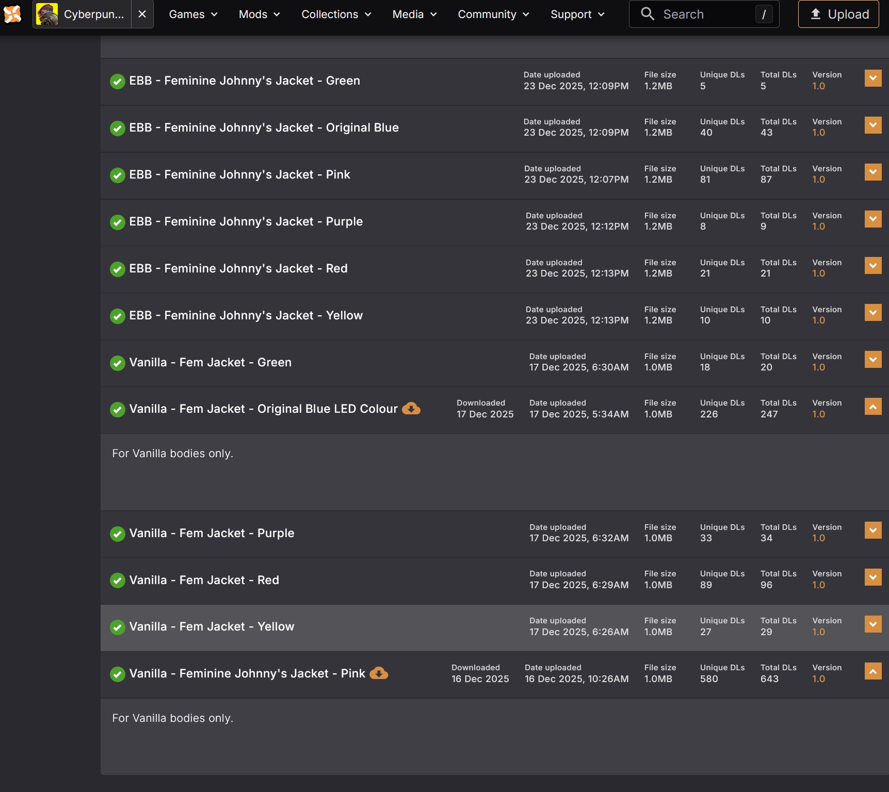Expand the EBB Yellow jacket file row

click(x=873, y=313)
